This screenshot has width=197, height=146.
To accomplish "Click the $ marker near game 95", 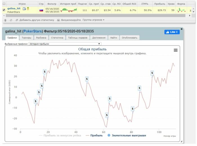I will (x=152, y=73).
